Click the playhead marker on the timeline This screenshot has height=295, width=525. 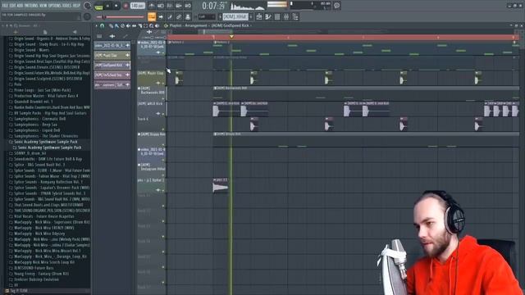coord(231,37)
